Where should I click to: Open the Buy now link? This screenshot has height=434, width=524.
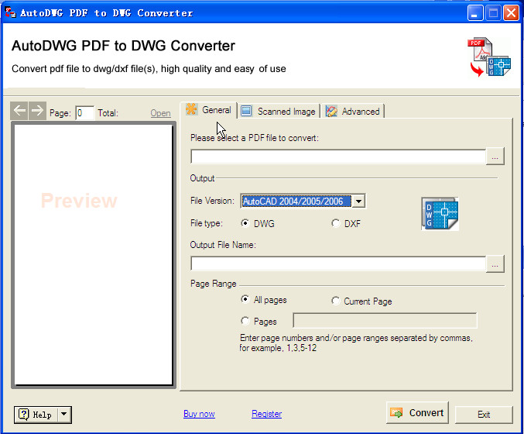(x=199, y=414)
